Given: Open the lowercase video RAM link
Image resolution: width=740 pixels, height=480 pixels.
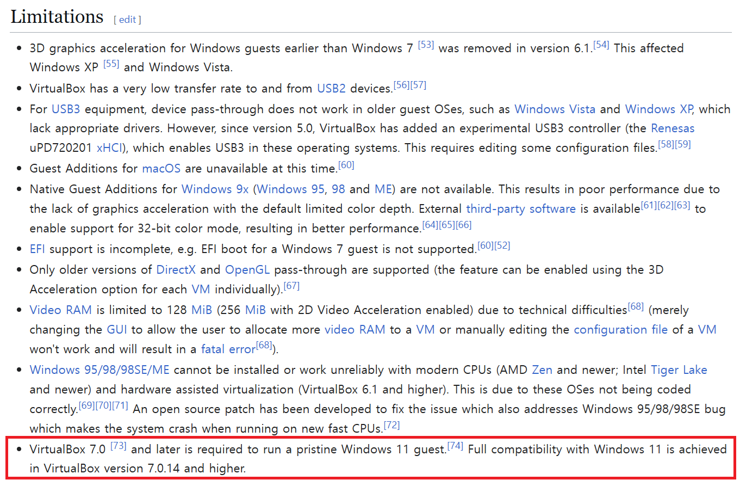Looking at the screenshot, I should (x=355, y=330).
